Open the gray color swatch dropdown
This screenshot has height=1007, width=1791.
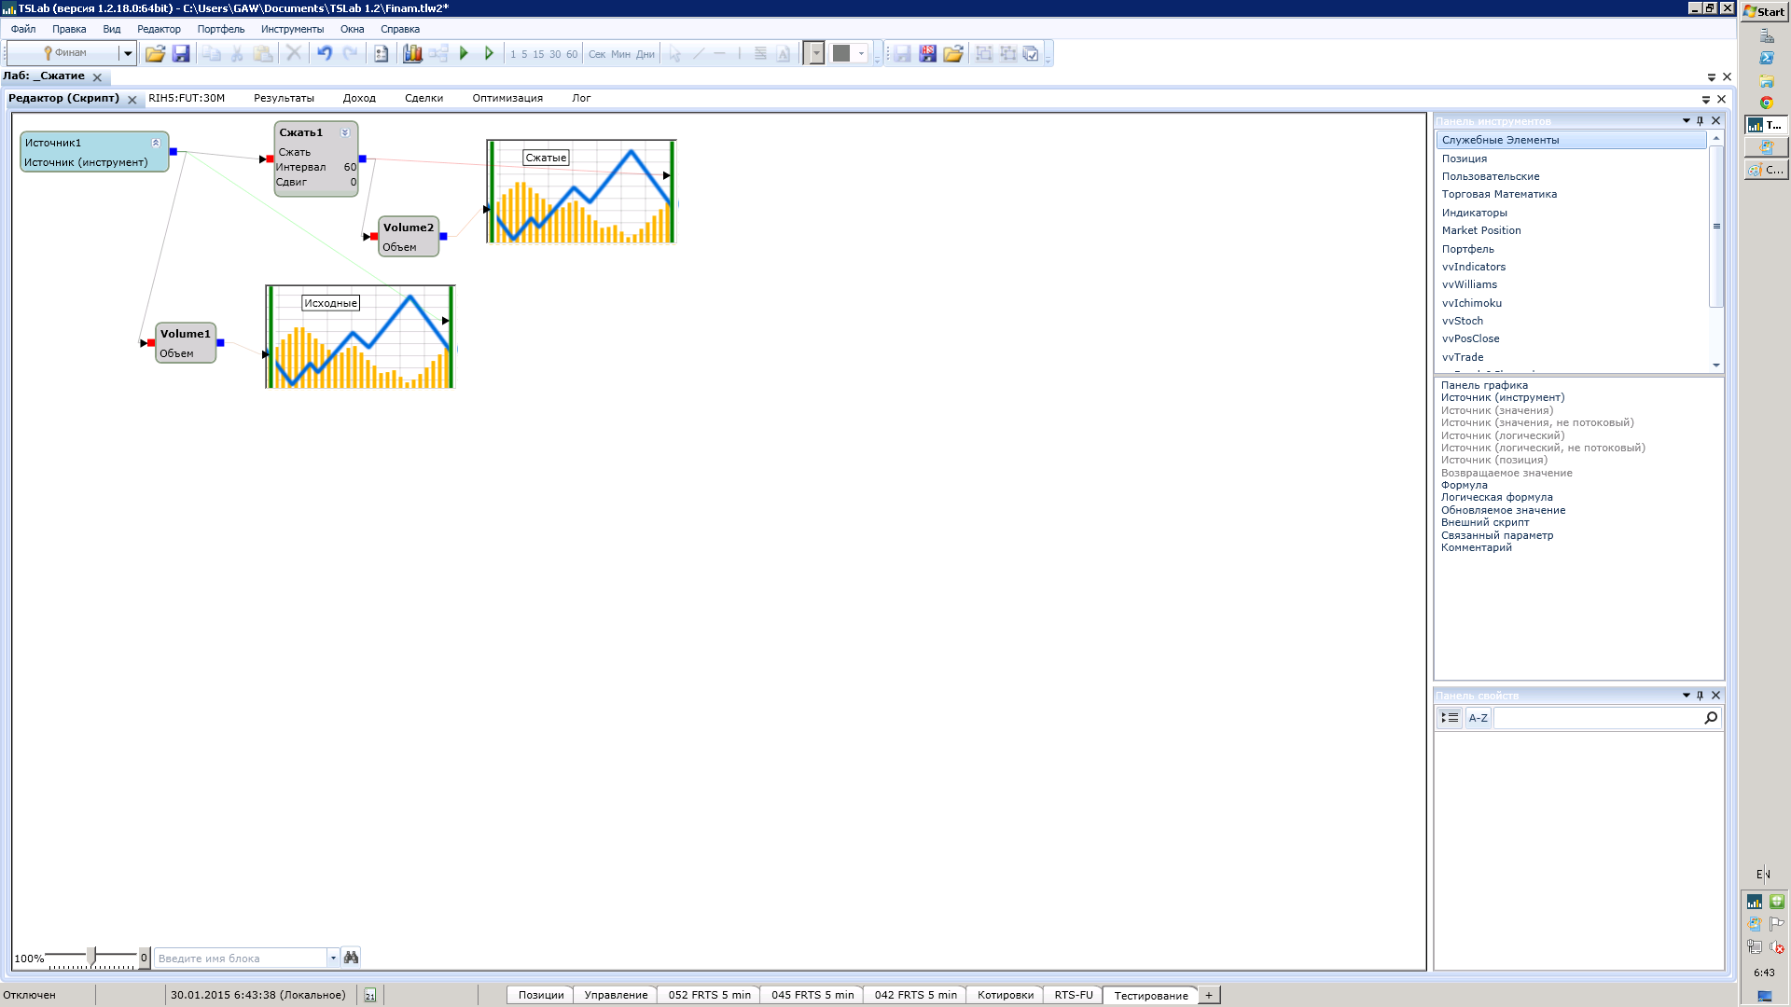coord(861,54)
